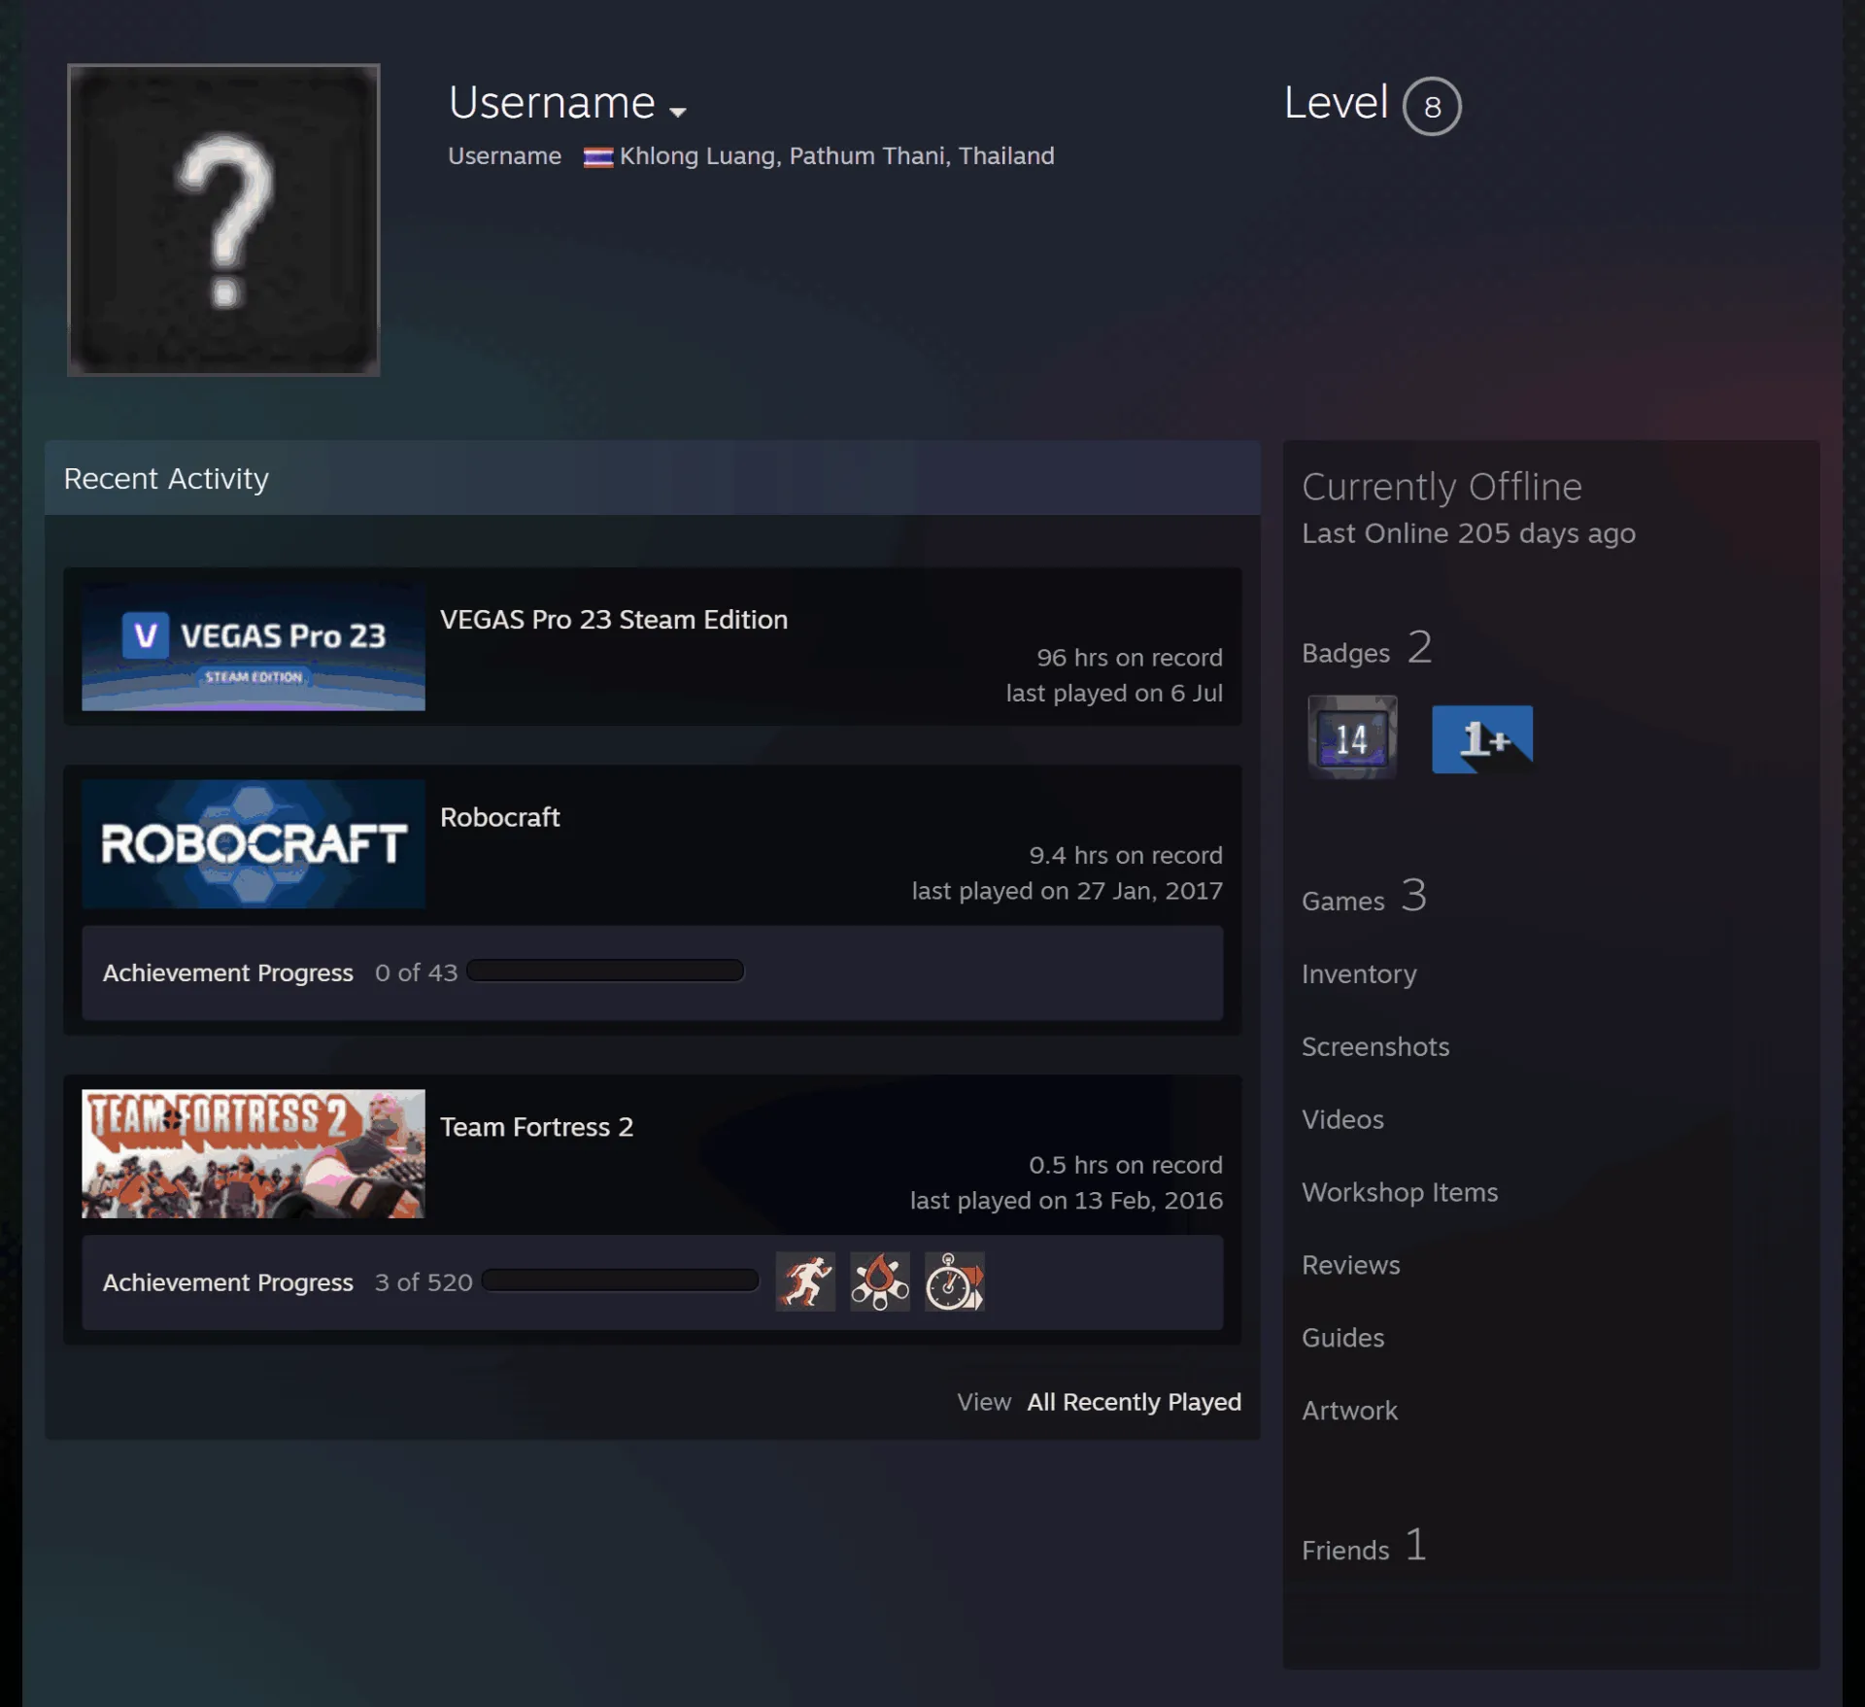Open the Guides page
This screenshot has width=1865, height=1707.
coord(1342,1338)
